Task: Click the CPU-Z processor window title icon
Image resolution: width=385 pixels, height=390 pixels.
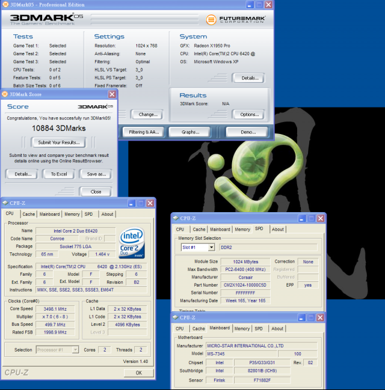Action: 5,203
